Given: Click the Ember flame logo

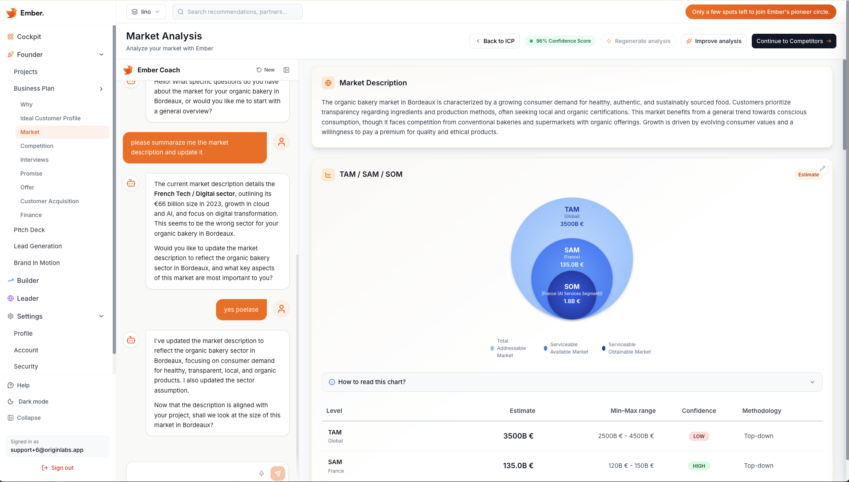Looking at the screenshot, I should [11, 13].
